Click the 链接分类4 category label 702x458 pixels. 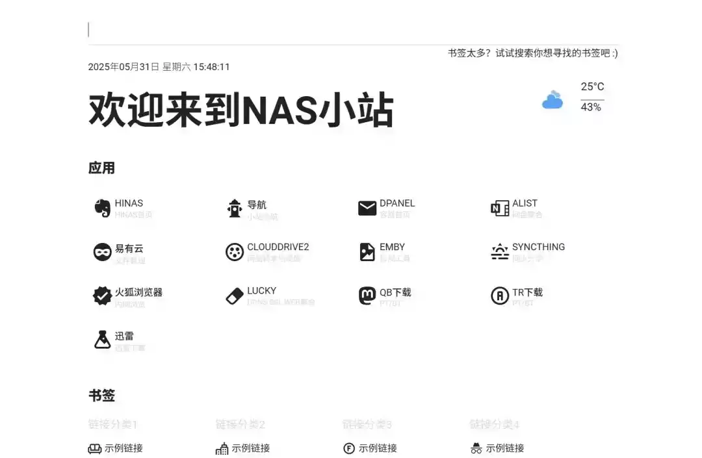494,424
